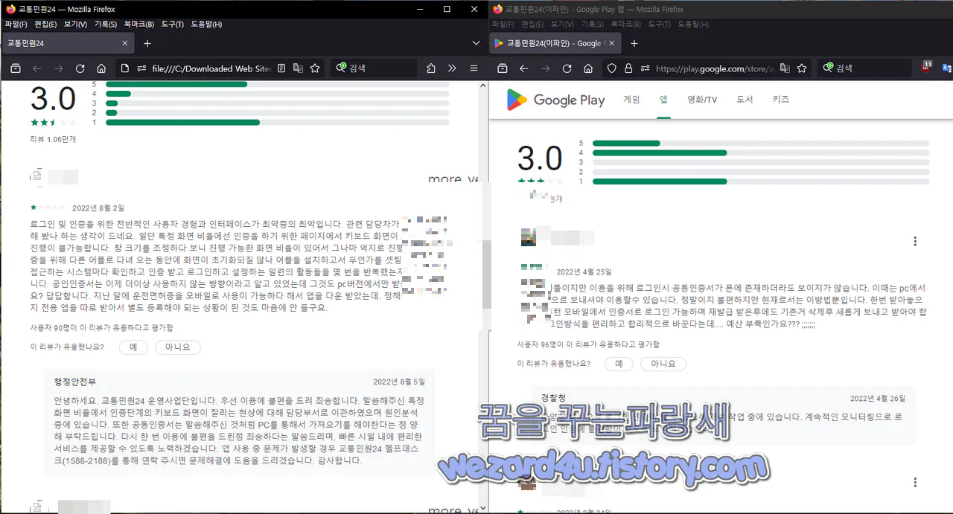Click tracking protection shield in right window
This screenshot has height=514, width=953.
[611, 68]
